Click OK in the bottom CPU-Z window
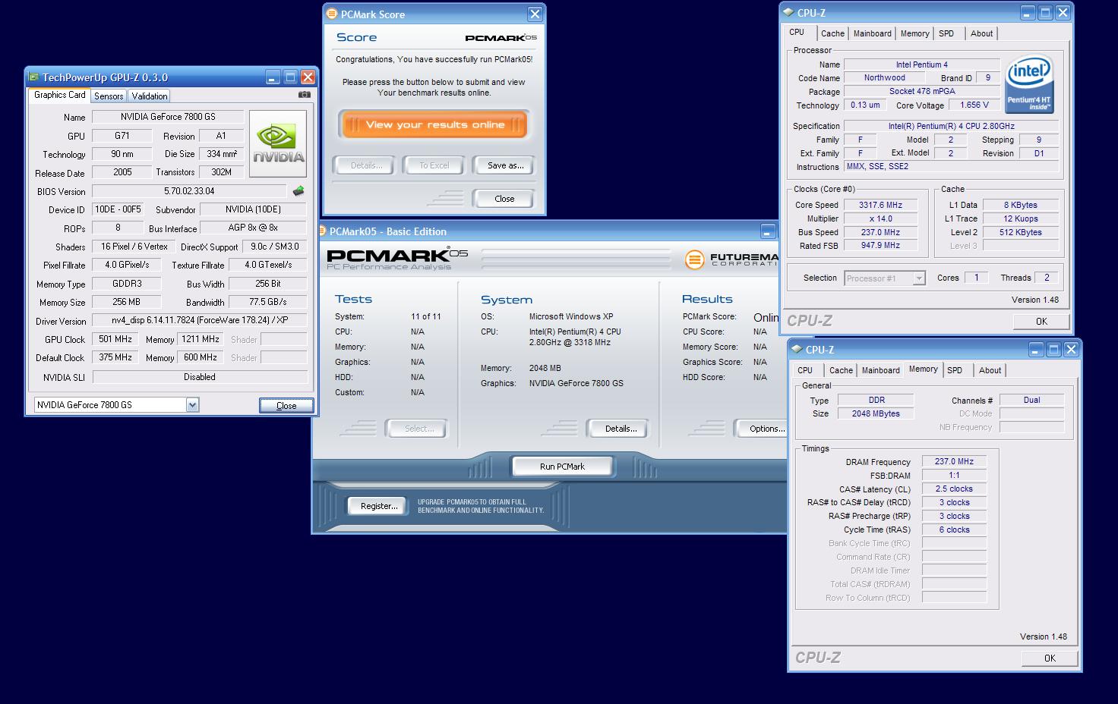 click(x=1050, y=658)
